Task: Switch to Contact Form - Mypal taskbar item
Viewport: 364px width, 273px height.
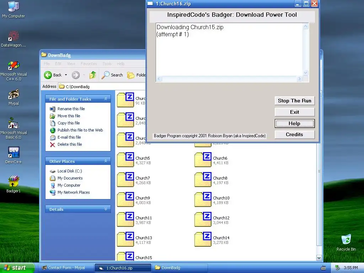Action: pos(66,268)
